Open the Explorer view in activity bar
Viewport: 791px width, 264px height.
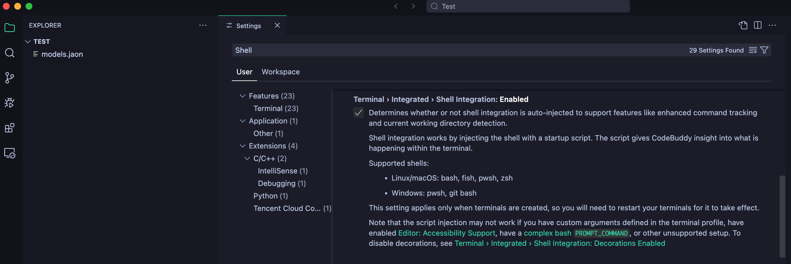pyautogui.click(x=10, y=28)
